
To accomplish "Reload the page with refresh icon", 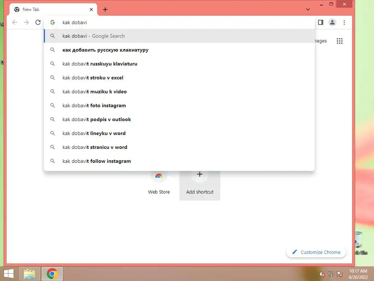I will click(38, 22).
